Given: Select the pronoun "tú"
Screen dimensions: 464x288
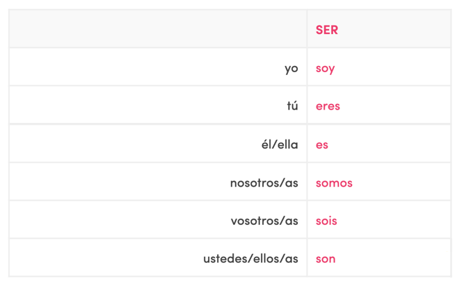Looking at the screenshot, I should [x=292, y=106].
